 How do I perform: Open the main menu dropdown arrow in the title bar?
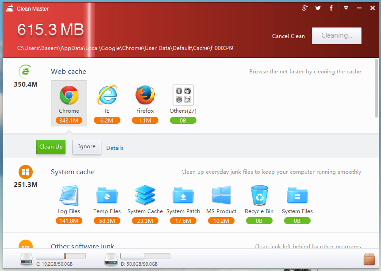tap(346, 8)
